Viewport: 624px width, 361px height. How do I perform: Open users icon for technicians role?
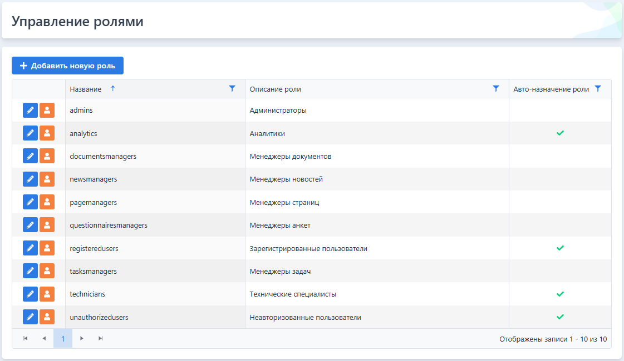[x=47, y=294]
